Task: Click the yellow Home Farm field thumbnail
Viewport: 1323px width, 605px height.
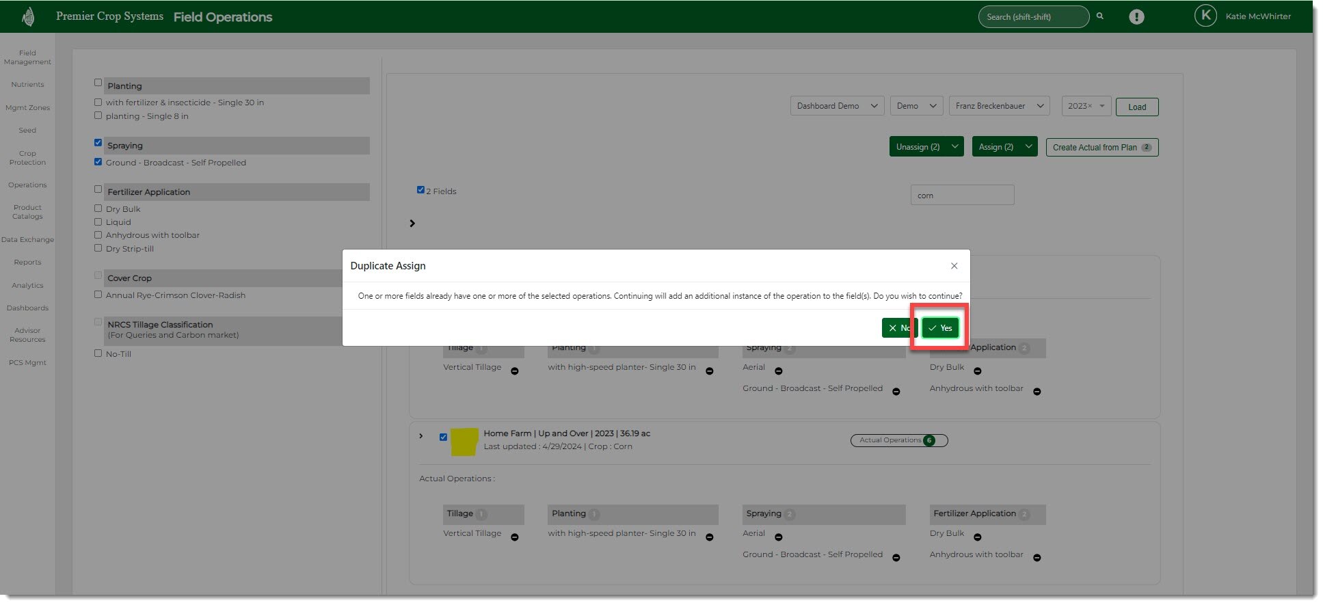Action: pos(465,442)
